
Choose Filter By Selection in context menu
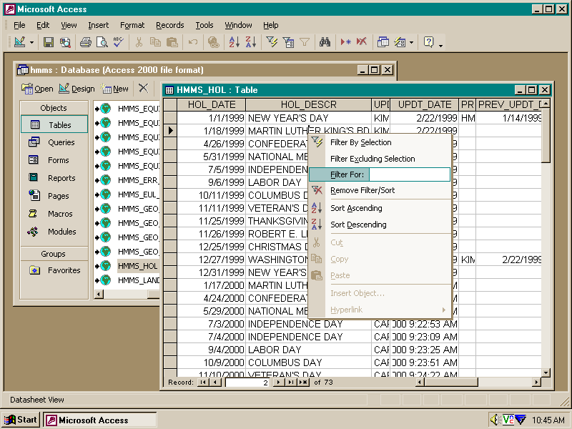[x=380, y=142]
